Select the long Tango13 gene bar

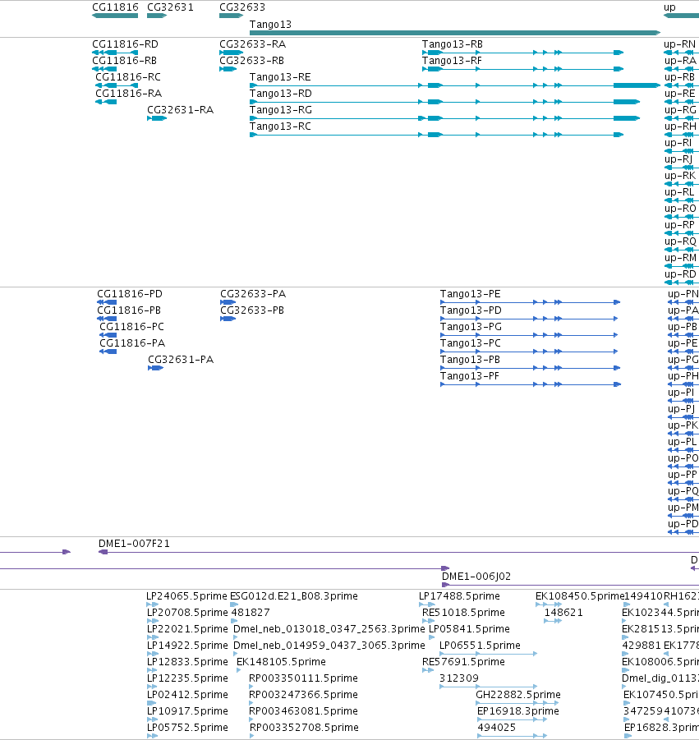(x=454, y=33)
